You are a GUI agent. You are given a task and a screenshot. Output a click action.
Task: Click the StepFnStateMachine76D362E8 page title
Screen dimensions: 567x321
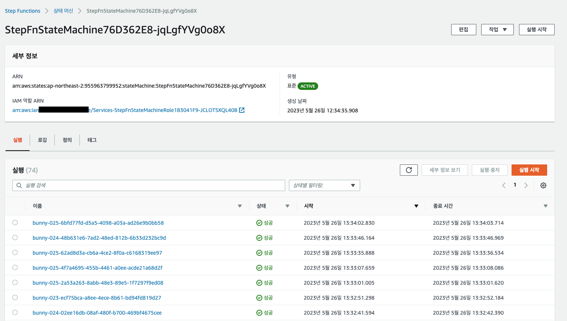[x=115, y=30]
